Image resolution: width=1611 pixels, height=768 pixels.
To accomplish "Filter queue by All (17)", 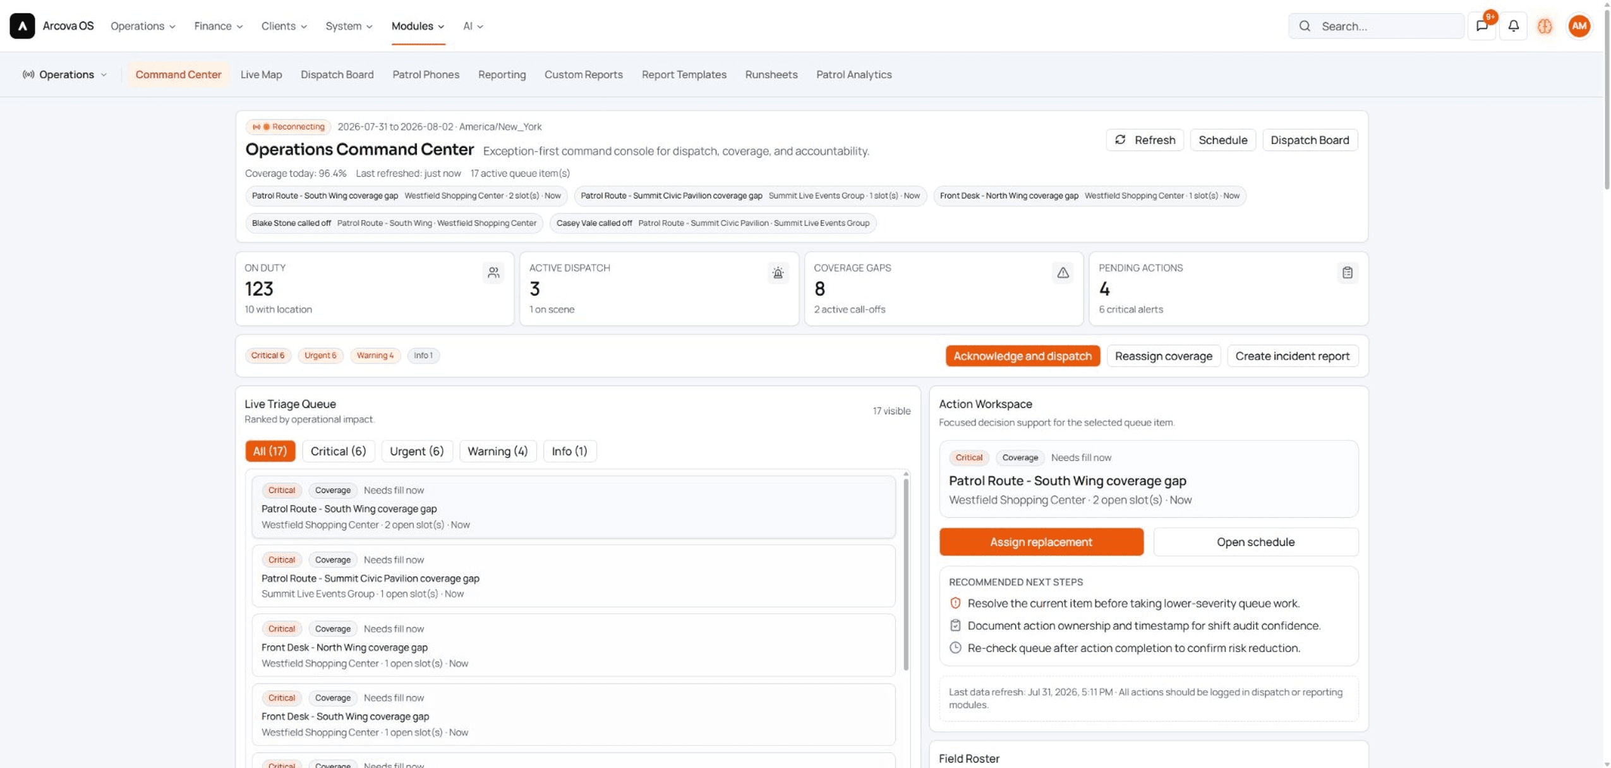I will [270, 451].
